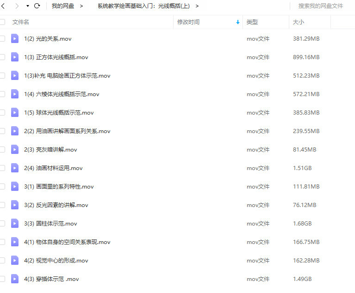Open the navigation history dropdown arrow
This screenshot has width=355, height=293.
tap(27, 6)
